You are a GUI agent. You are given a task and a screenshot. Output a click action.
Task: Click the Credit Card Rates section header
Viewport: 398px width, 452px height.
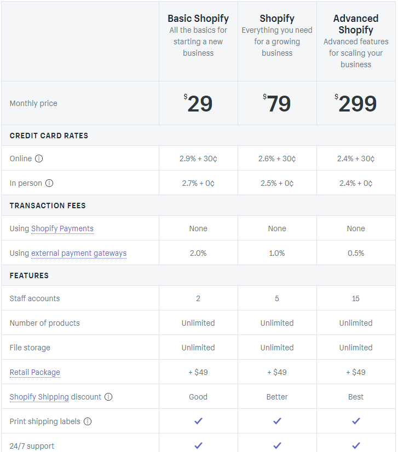pos(49,136)
